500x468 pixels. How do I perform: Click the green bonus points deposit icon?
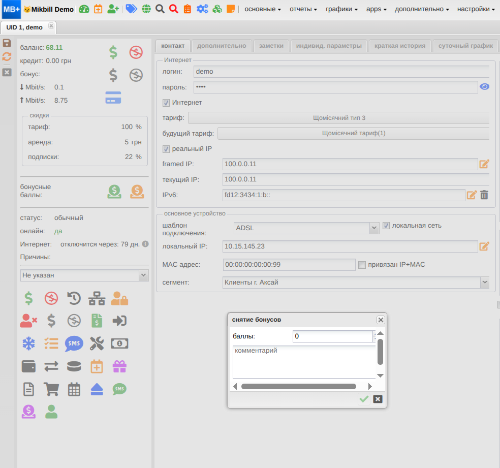(x=114, y=192)
